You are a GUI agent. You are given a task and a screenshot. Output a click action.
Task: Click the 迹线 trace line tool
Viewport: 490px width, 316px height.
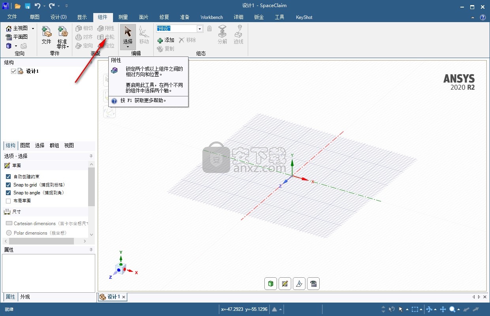click(x=238, y=35)
